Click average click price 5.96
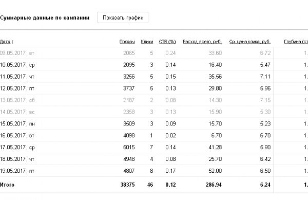The height and width of the screenshot is (200, 308). click(x=265, y=88)
